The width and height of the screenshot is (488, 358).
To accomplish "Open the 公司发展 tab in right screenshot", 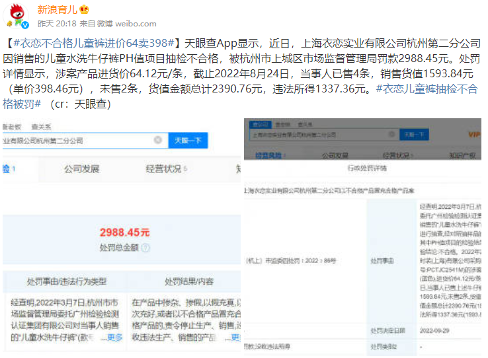I will click(335, 155).
